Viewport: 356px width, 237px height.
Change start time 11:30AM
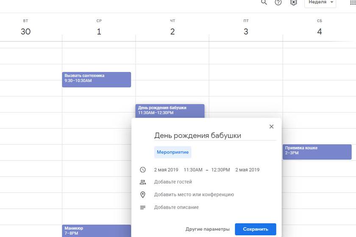coord(193,170)
